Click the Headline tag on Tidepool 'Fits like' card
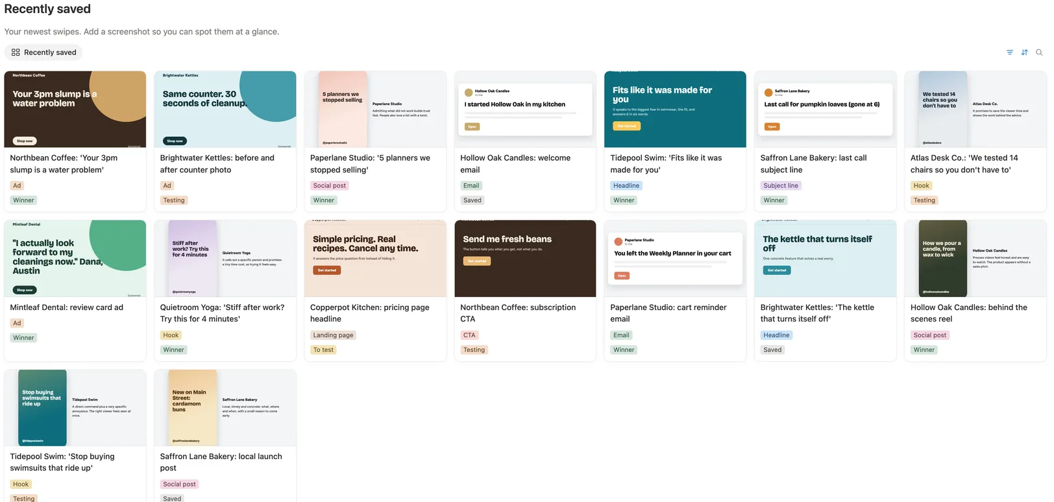Image resolution: width=1054 pixels, height=502 pixels. pyautogui.click(x=626, y=185)
